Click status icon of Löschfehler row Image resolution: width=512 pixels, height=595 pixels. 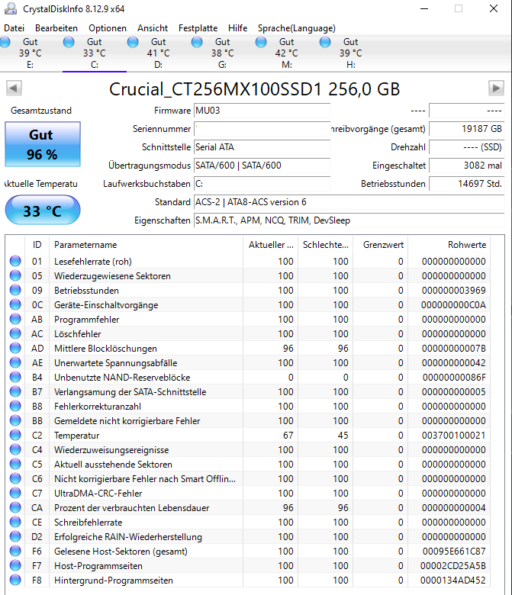15,333
